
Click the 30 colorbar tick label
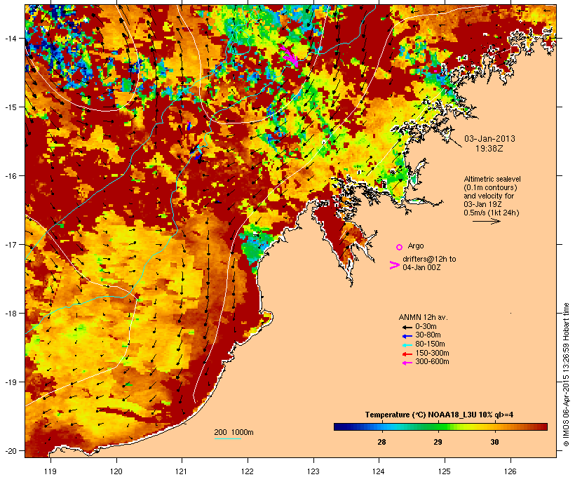494,442
